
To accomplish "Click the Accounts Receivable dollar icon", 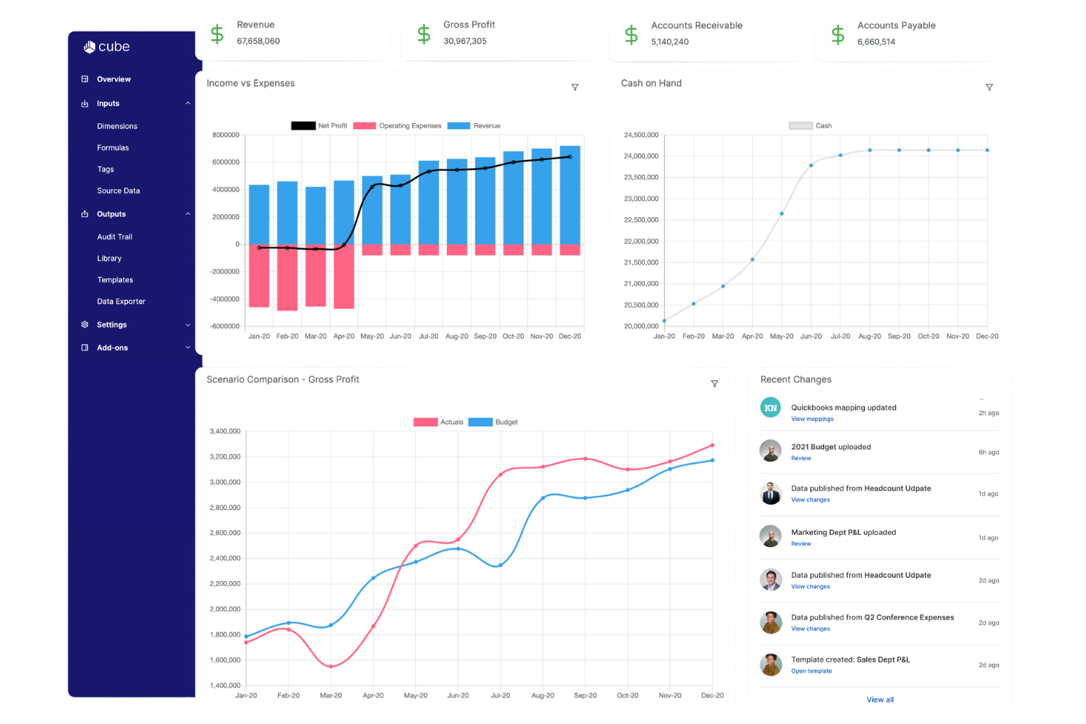I will pyautogui.click(x=631, y=34).
